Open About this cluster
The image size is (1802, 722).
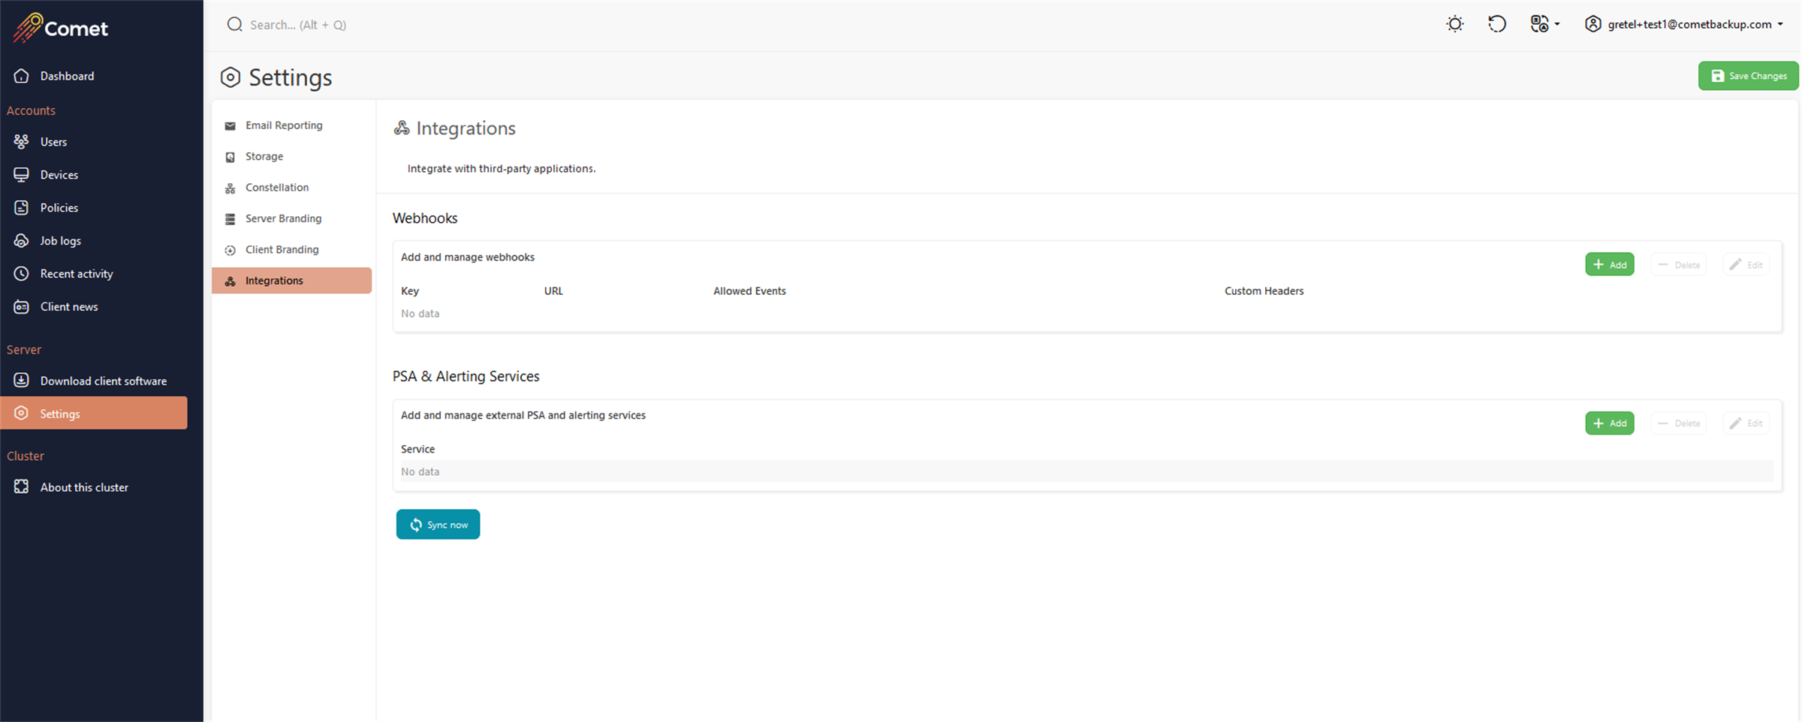pyautogui.click(x=84, y=486)
